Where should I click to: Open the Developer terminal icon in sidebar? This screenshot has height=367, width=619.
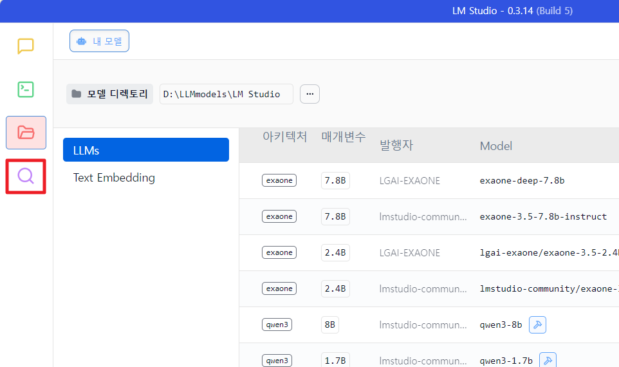[26, 89]
